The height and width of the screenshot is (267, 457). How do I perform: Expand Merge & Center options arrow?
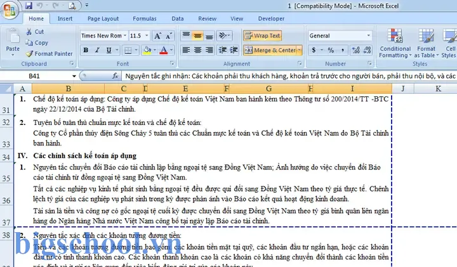(300, 50)
